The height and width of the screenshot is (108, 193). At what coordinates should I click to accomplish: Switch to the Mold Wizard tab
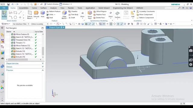pos(104,8)
